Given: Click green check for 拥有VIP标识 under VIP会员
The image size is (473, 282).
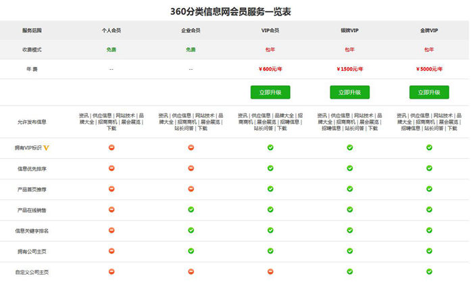Looking at the screenshot, I should coord(270,147).
